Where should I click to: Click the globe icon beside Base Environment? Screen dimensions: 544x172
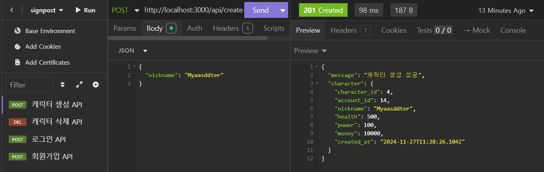click(x=17, y=31)
